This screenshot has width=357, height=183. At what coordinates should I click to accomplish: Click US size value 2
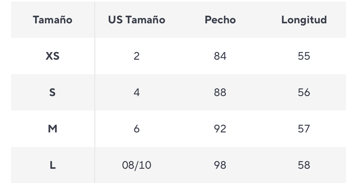(x=137, y=56)
